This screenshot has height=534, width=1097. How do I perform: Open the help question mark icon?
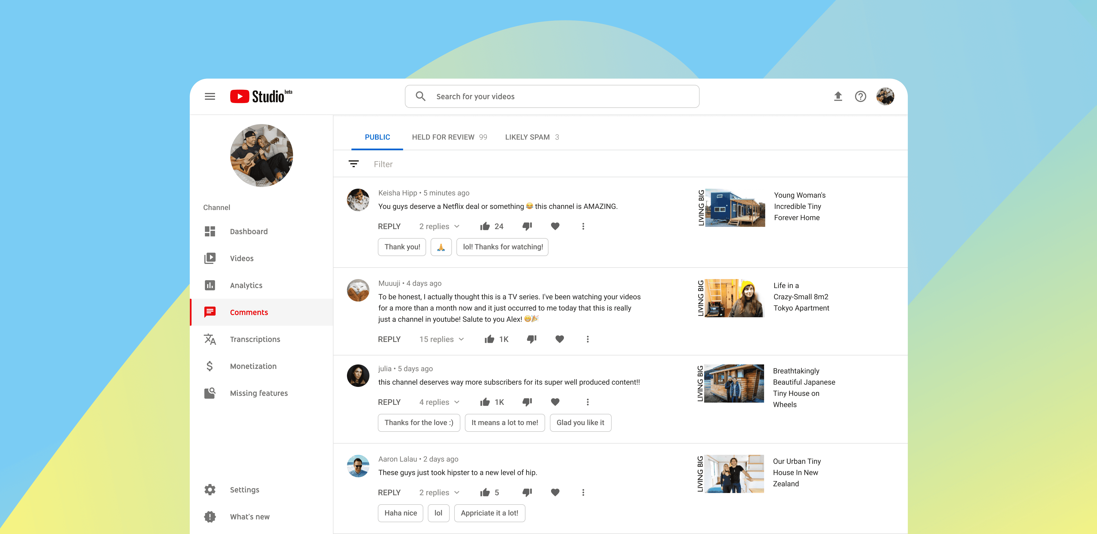860,96
